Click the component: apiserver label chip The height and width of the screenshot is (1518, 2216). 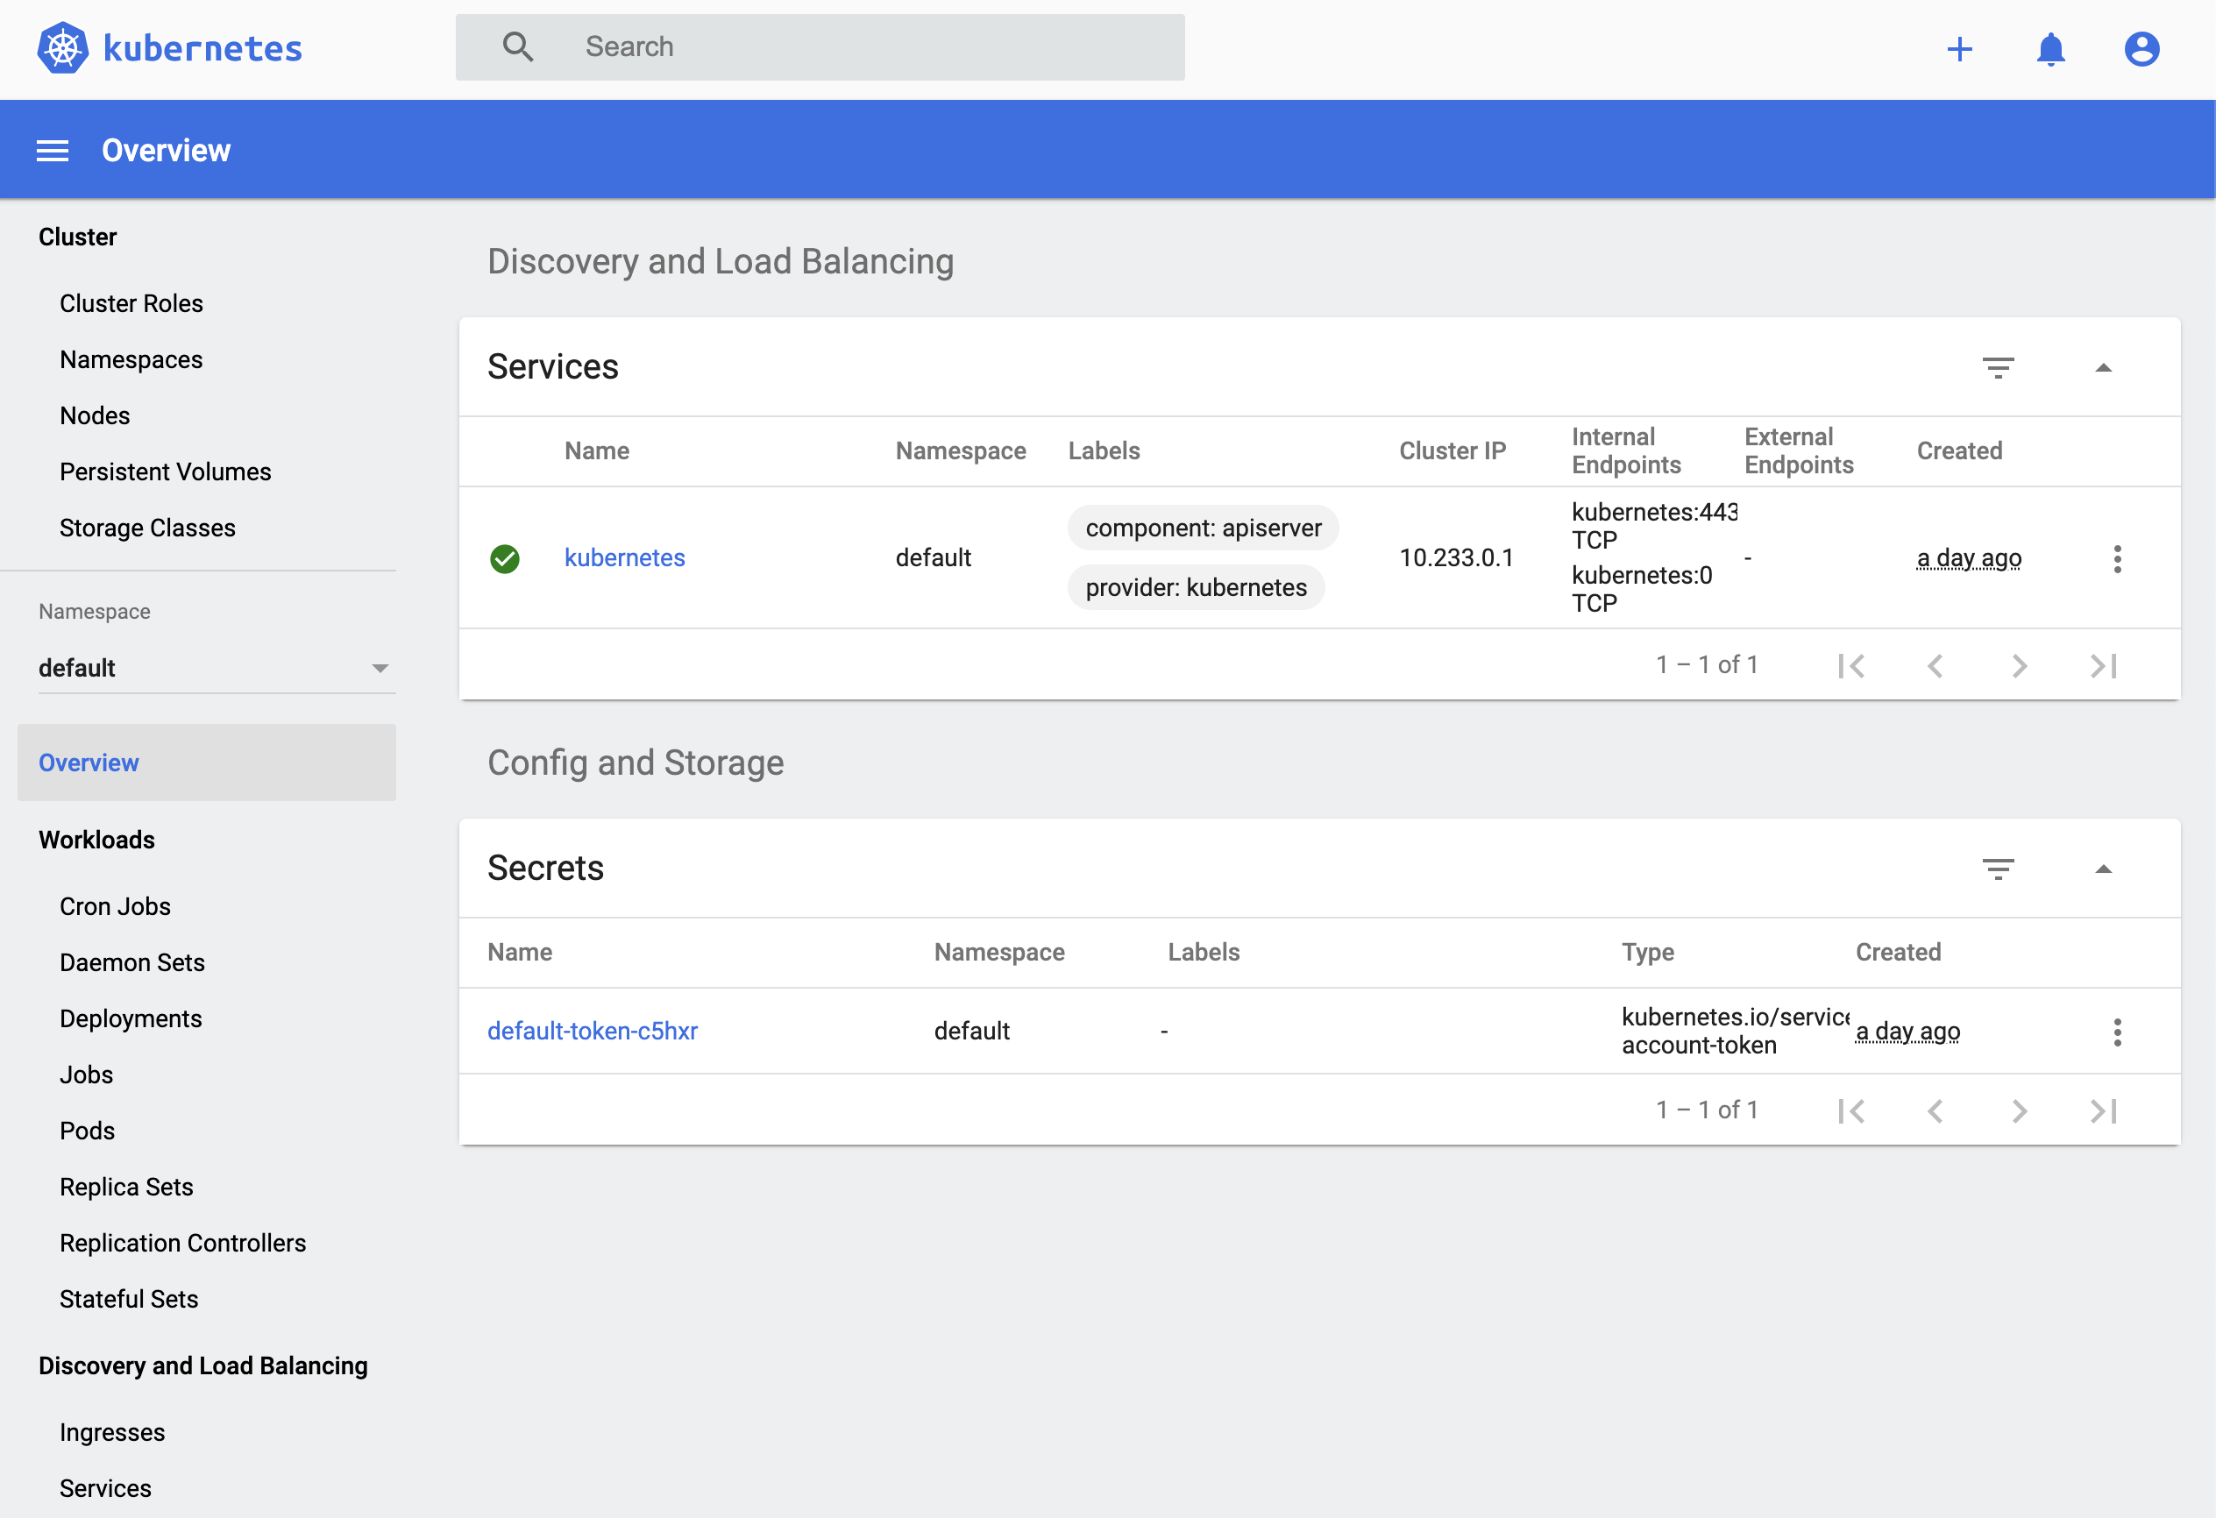pos(1204,528)
